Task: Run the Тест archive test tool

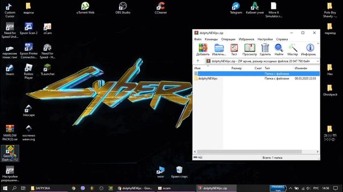Action: pyautogui.click(x=234, y=50)
